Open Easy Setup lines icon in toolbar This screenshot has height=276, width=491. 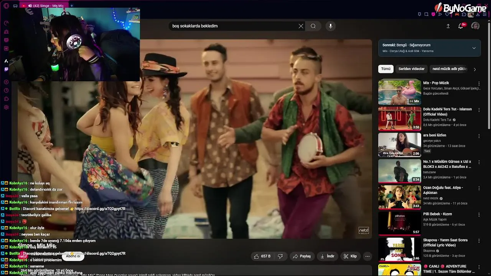(x=485, y=14)
